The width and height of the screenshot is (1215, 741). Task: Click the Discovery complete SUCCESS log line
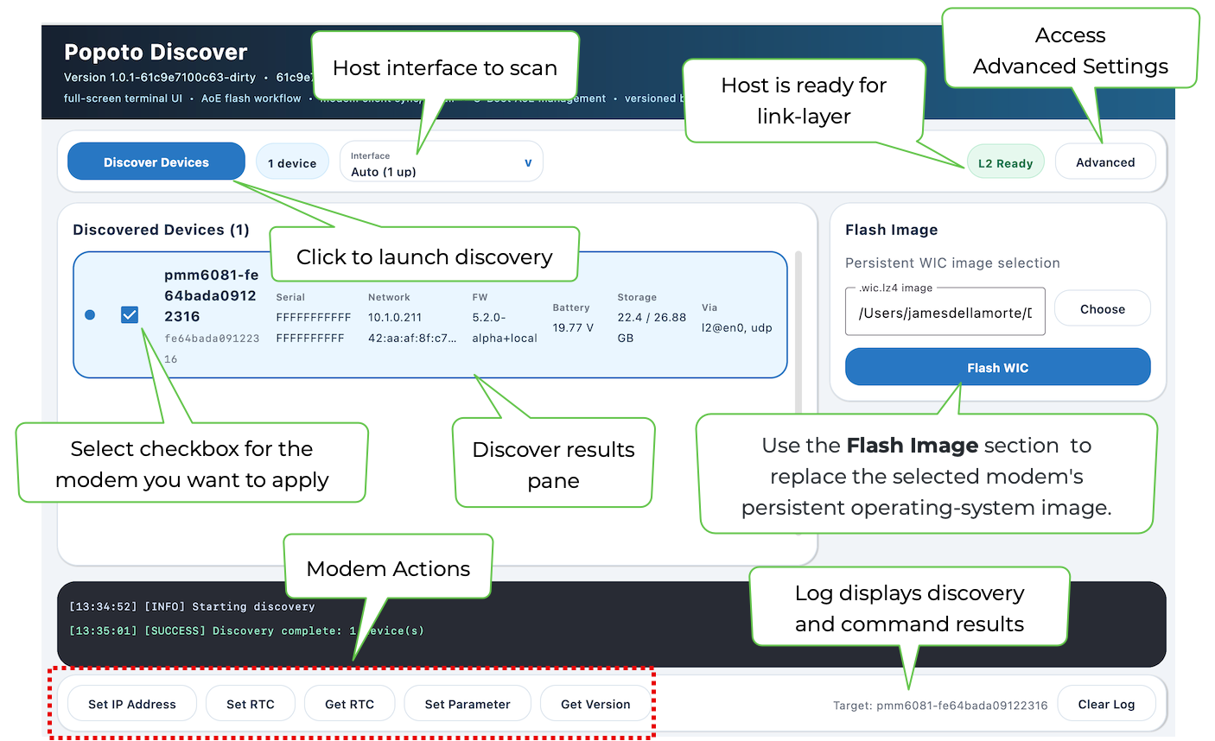tap(246, 630)
